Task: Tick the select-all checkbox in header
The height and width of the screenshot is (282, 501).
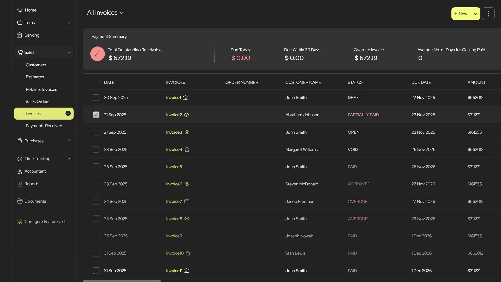Action: (96, 83)
